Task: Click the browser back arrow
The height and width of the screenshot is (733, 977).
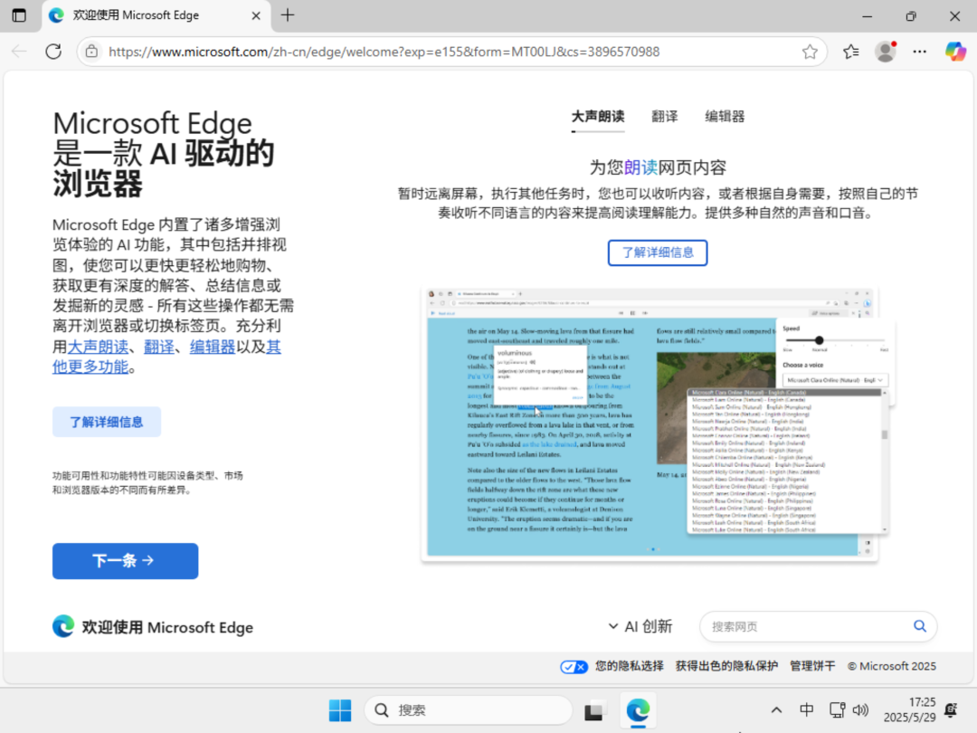Action: click(19, 52)
